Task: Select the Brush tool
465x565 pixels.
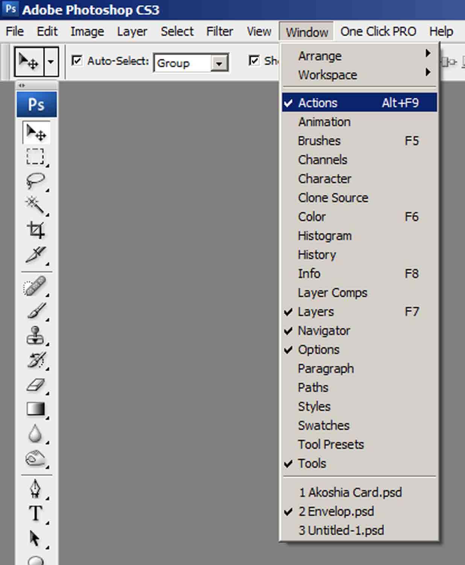Action: (36, 311)
